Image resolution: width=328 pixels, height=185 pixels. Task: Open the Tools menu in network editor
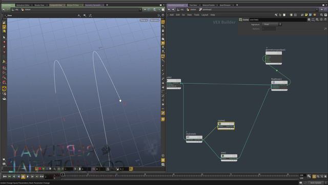tap(197, 15)
